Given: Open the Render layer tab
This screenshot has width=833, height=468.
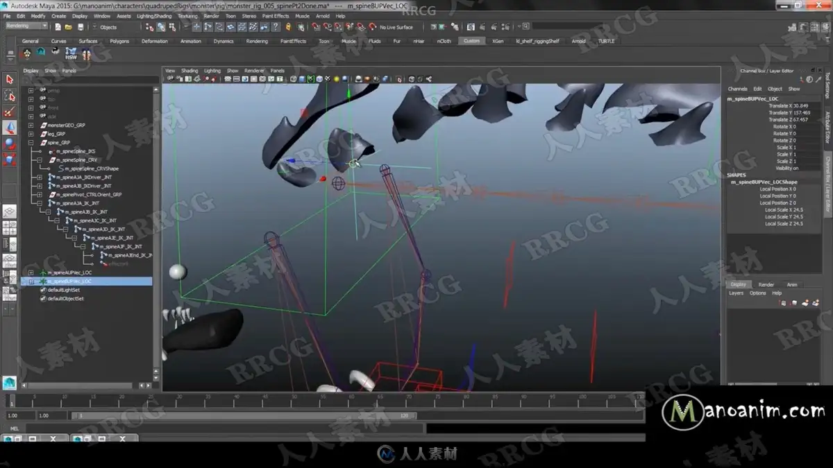Looking at the screenshot, I should (x=766, y=284).
